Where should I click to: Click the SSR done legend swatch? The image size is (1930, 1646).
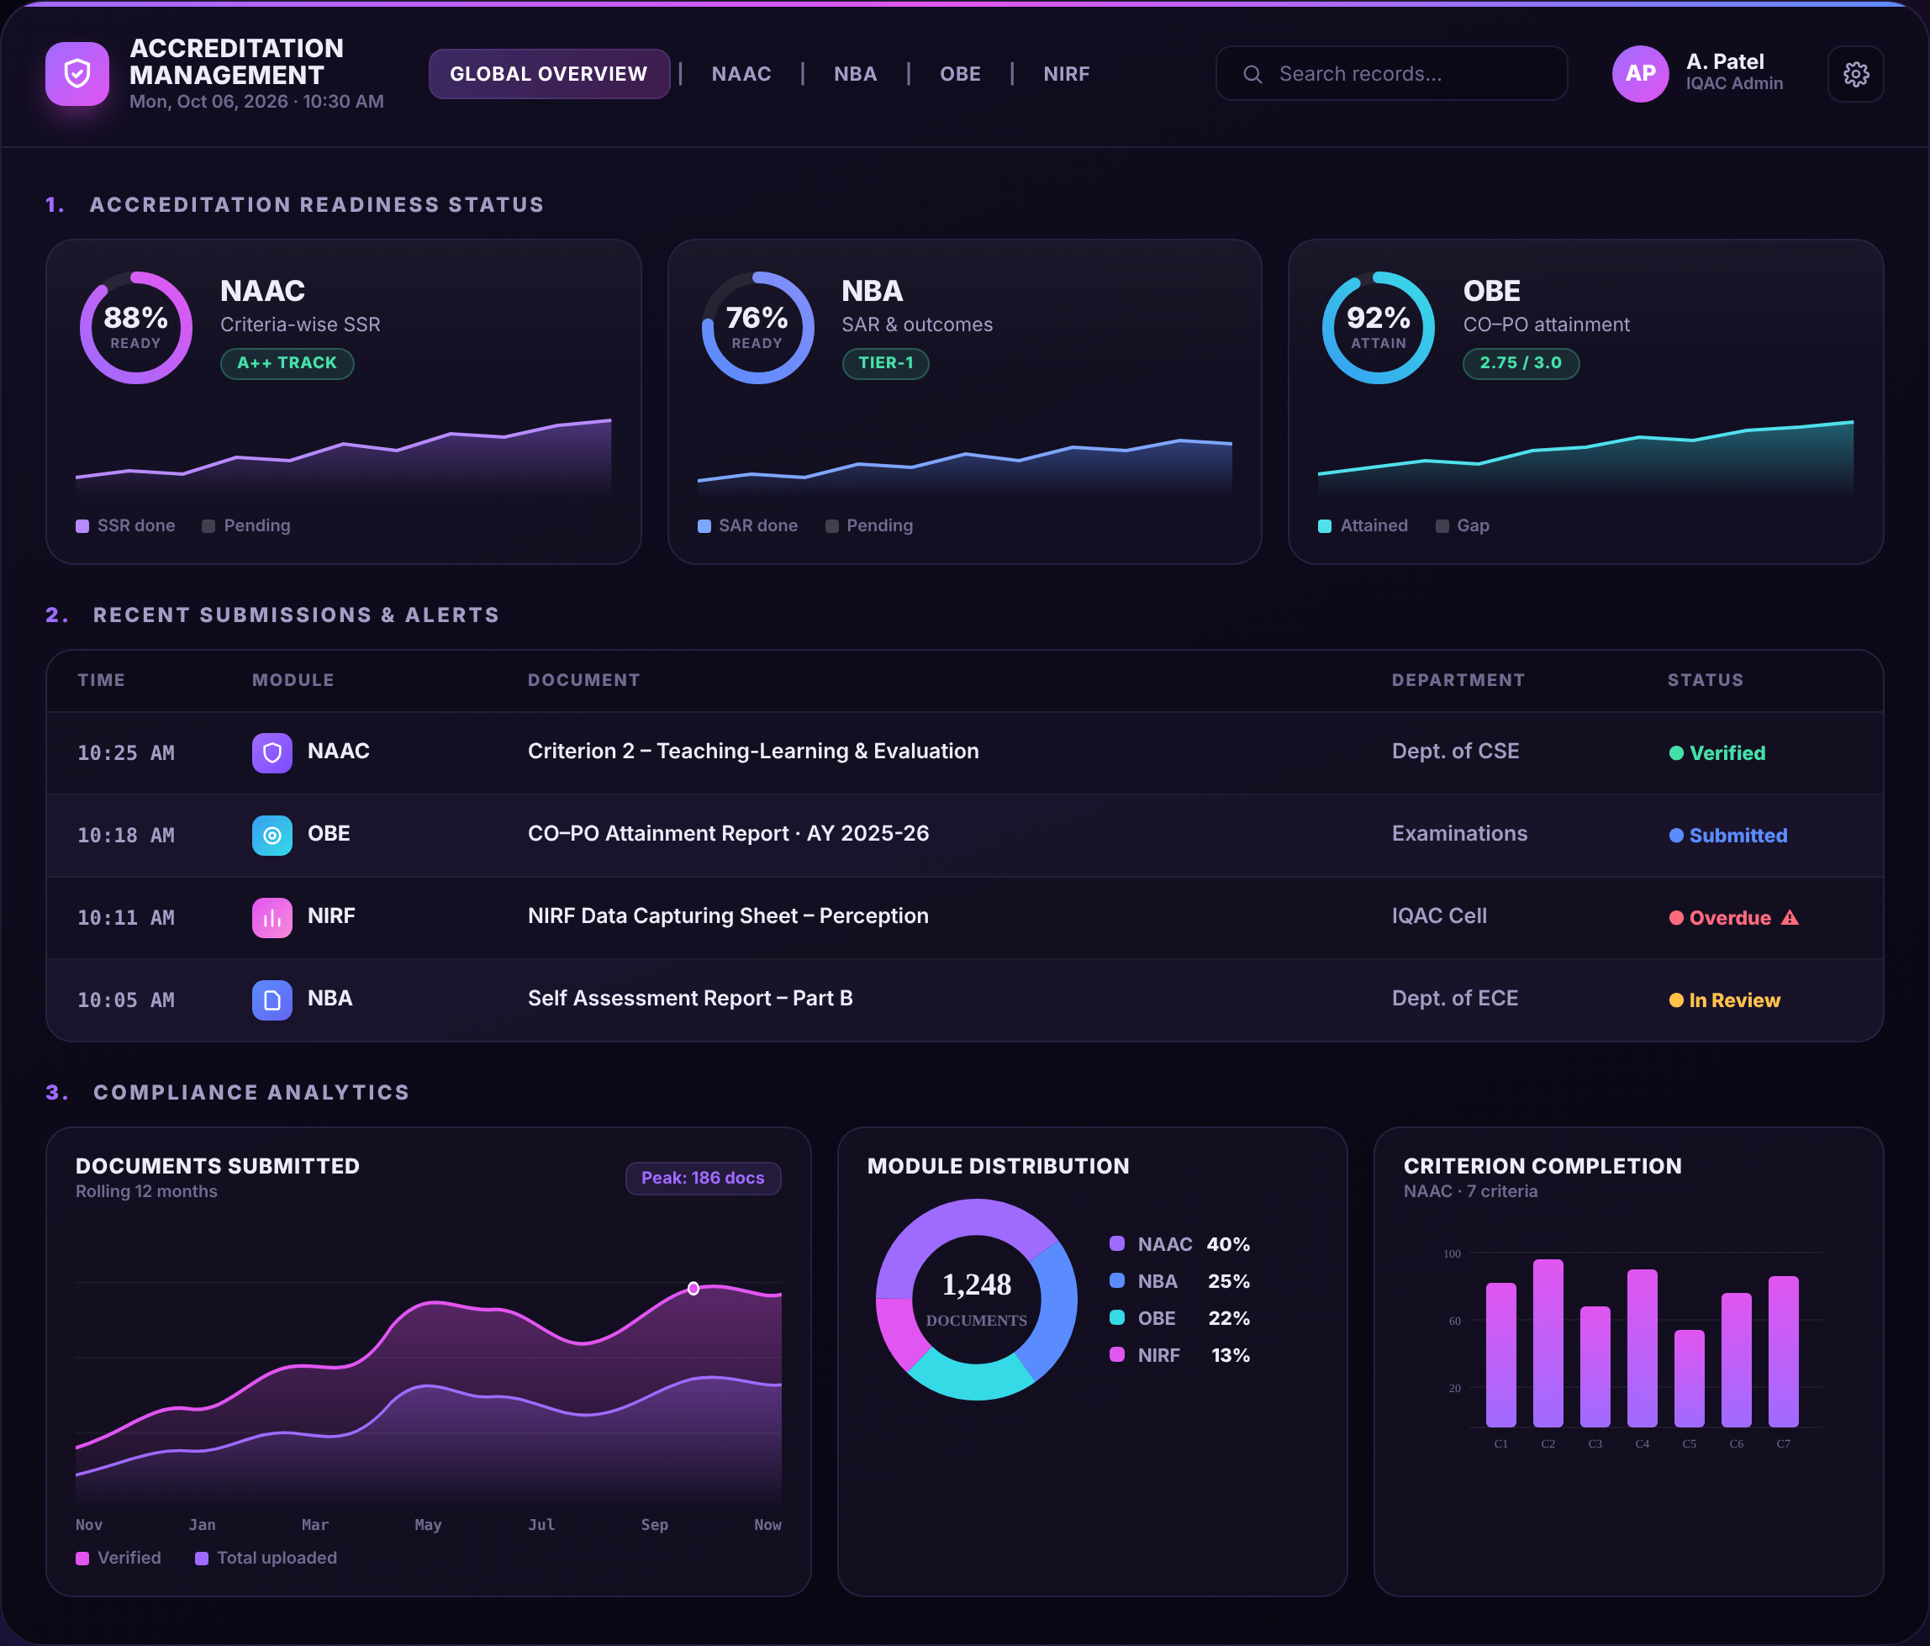(x=82, y=526)
